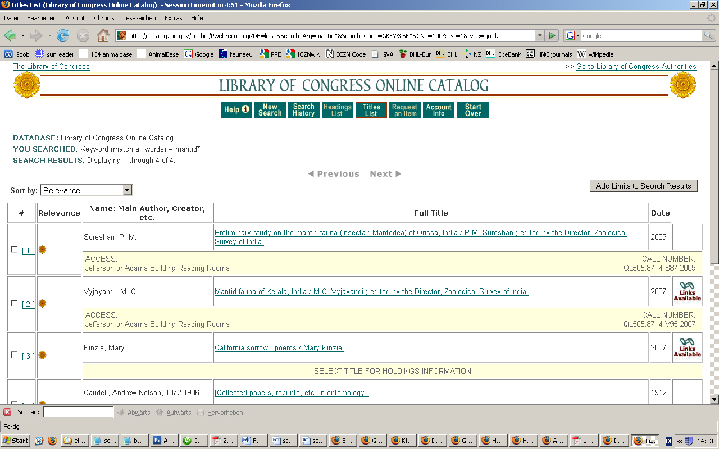This screenshot has width=719, height=449.
Task: Check the box for result 2
Action: point(15,304)
